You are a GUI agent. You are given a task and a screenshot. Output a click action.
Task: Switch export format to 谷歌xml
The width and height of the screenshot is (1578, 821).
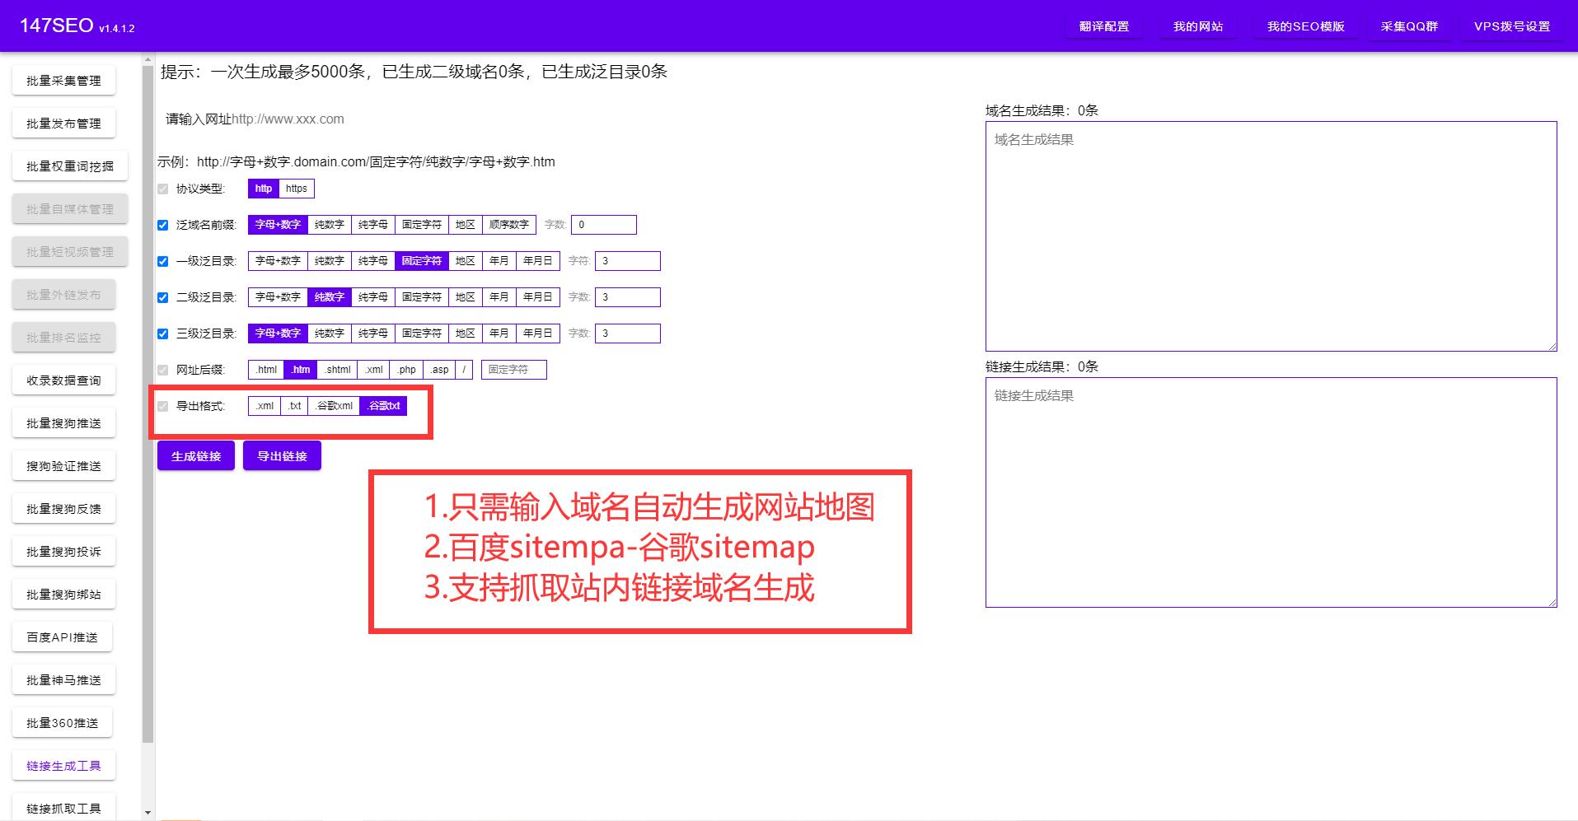[x=335, y=405]
